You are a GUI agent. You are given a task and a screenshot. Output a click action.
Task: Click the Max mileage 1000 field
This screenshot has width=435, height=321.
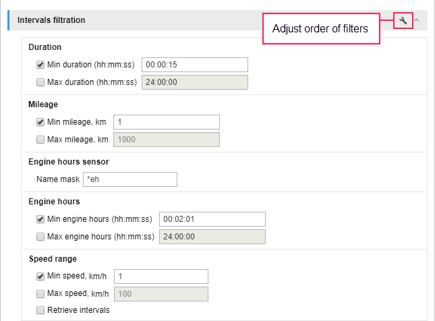(167, 140)
